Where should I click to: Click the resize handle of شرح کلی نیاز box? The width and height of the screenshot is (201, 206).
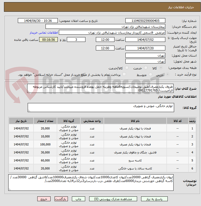point(28,92)
